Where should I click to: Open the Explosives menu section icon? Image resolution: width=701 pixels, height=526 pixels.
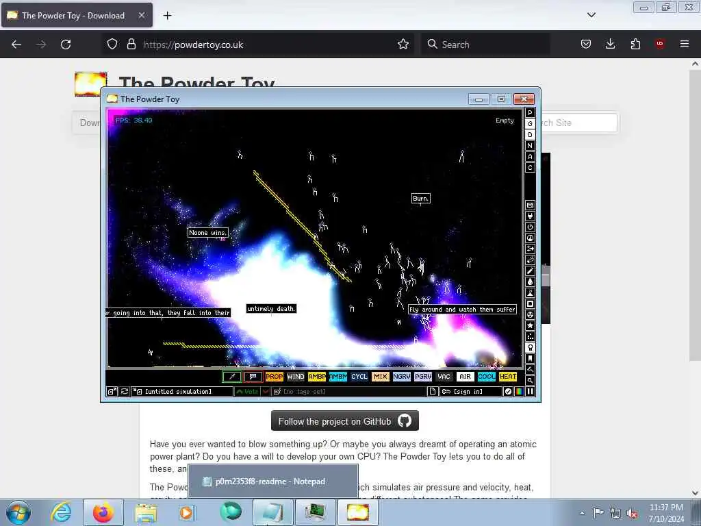click(530, 260)
